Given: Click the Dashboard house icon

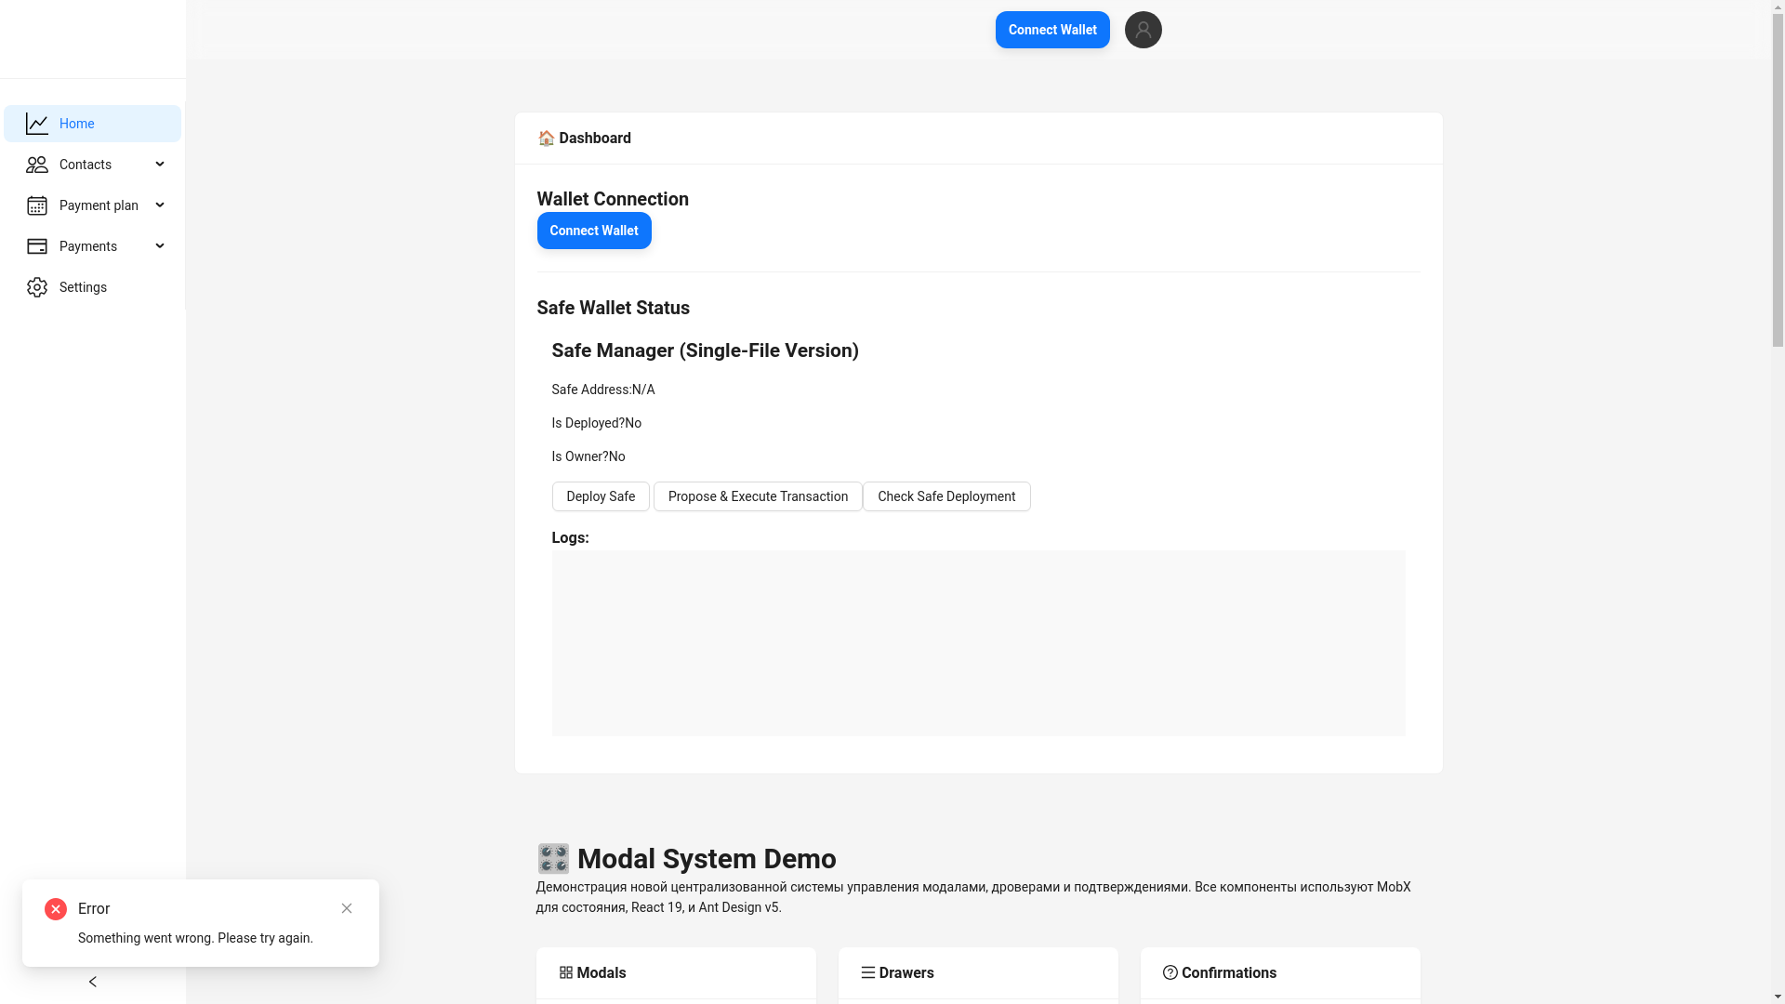Looking at the screenshot, I should click(546, 139).
